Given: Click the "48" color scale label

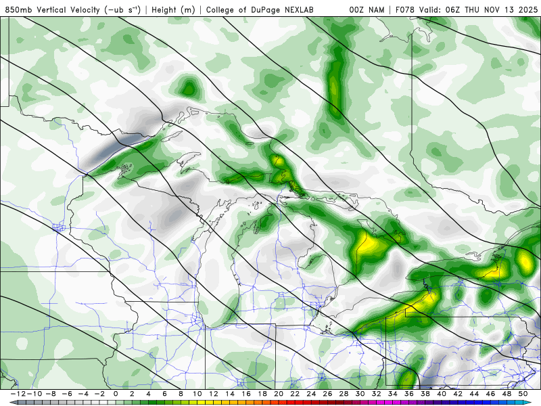Looking at the screenshot, I should (x=507, y=394).
